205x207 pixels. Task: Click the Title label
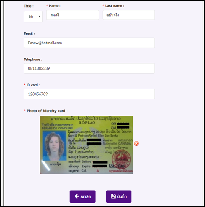pyautogui.click(x=29, y=6)
